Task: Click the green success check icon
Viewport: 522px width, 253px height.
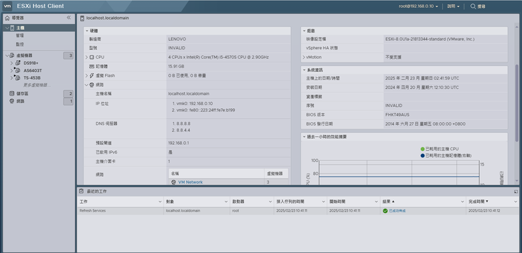Action: pos(385,211)
